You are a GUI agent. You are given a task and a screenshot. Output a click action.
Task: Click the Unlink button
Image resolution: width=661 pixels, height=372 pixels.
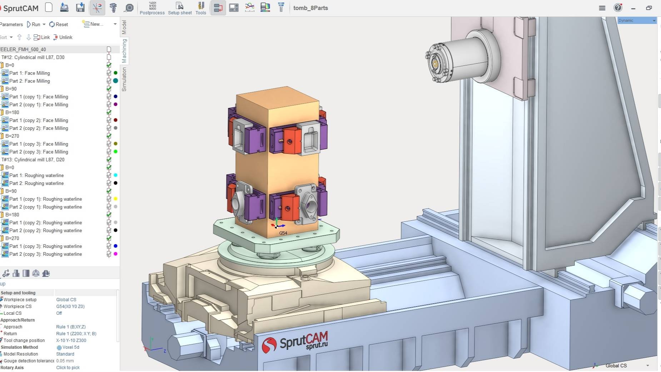tap(63, 37)
